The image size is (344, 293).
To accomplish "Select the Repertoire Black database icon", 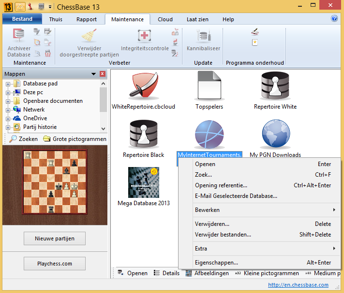I will point(144,134).
